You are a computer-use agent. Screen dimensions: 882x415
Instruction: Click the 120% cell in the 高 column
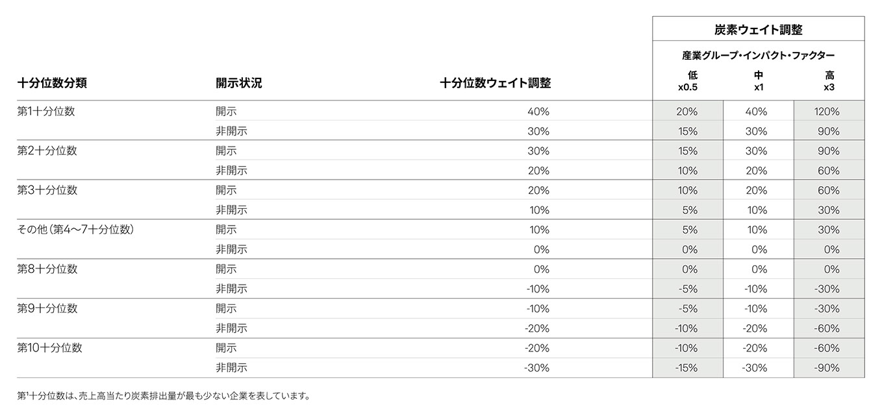[x=827, y=112]
